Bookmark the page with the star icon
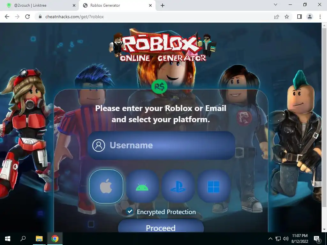Viewport: 327px width, 245px height. pos(287,17)
